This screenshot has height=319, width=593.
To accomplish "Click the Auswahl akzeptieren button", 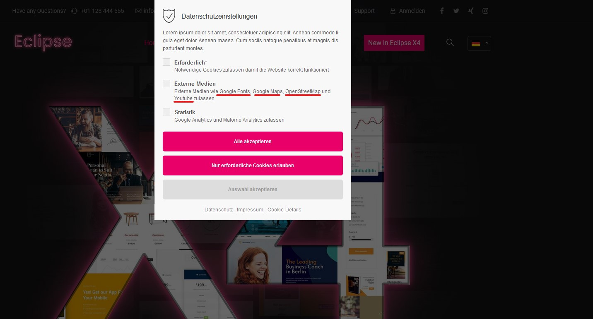I will [253, 189].
